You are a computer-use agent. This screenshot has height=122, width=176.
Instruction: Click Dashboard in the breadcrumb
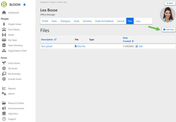(44, 2)
